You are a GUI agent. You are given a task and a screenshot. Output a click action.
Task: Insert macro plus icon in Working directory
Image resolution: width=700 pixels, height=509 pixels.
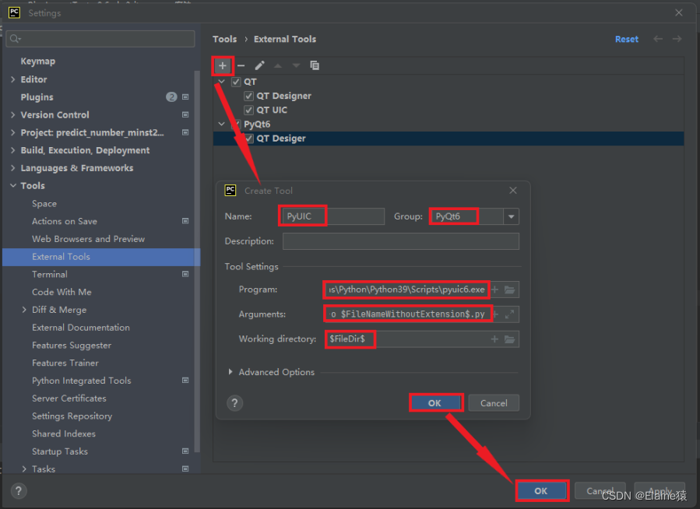[494, 339]
